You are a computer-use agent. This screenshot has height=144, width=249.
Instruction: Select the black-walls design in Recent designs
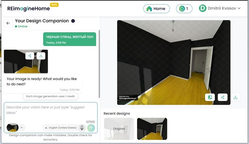[152, 129]
